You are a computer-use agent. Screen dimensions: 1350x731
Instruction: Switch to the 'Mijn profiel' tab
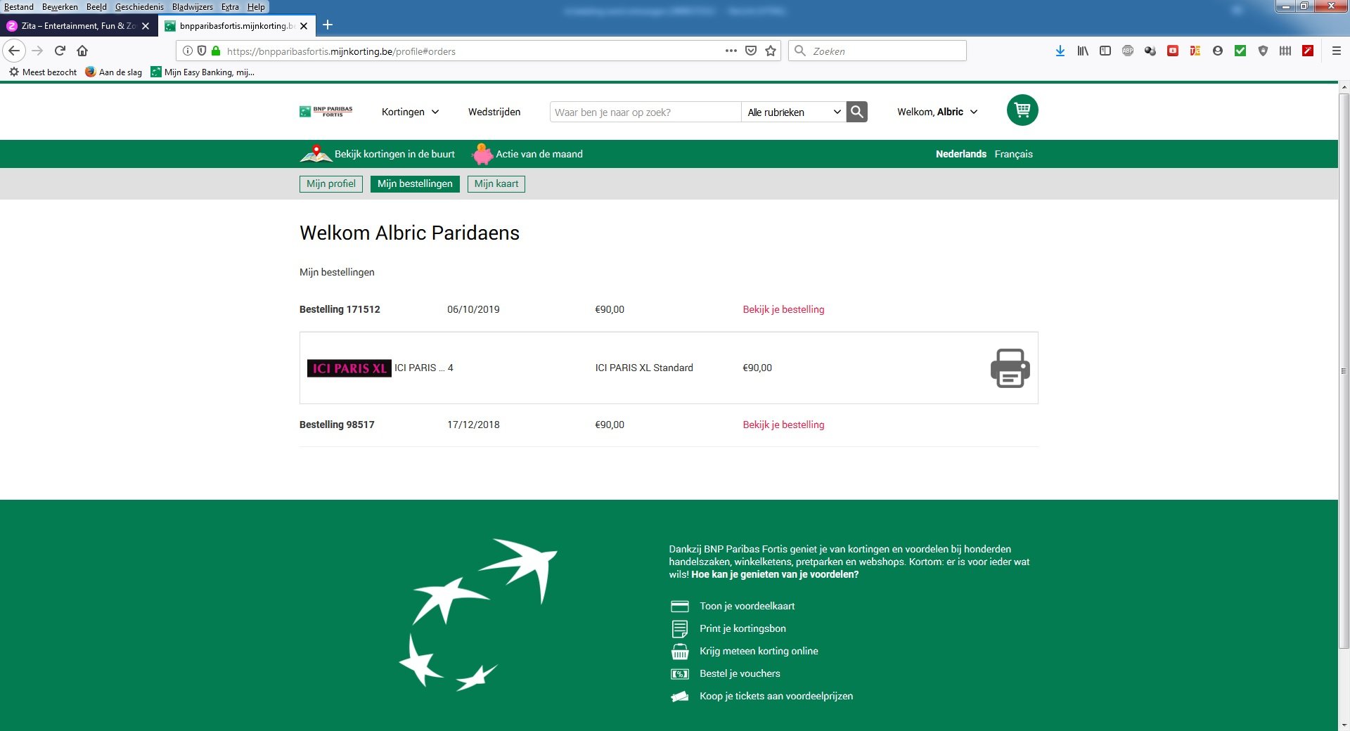330,183
